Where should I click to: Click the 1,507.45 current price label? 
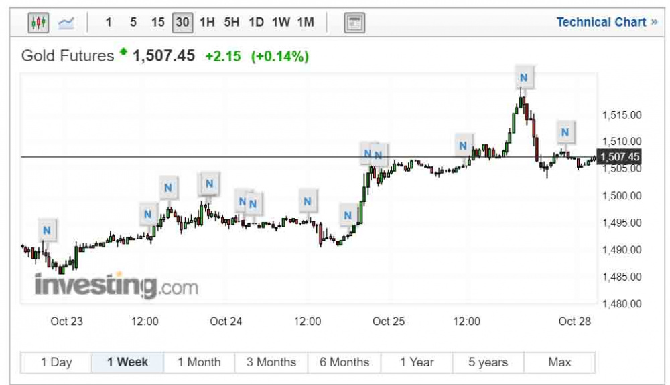pos(620,157)
